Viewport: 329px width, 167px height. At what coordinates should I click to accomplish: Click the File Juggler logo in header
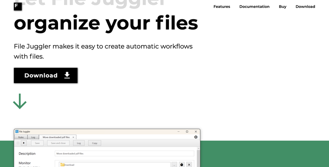(18, 7)
